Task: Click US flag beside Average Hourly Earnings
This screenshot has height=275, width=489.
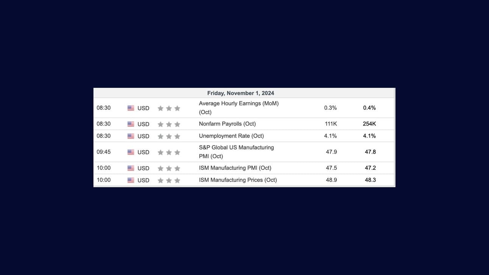Action: click(131, 108)
